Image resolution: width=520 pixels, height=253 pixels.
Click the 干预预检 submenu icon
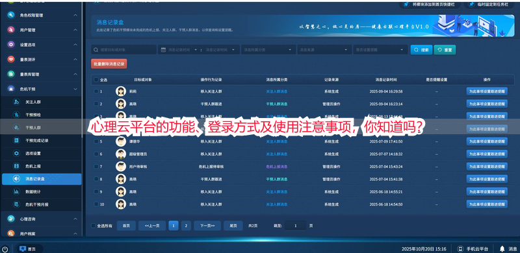coord(16,115)
